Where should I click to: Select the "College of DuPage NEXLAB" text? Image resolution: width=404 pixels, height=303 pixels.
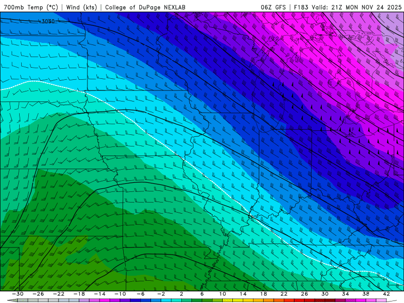click(145, 7)
